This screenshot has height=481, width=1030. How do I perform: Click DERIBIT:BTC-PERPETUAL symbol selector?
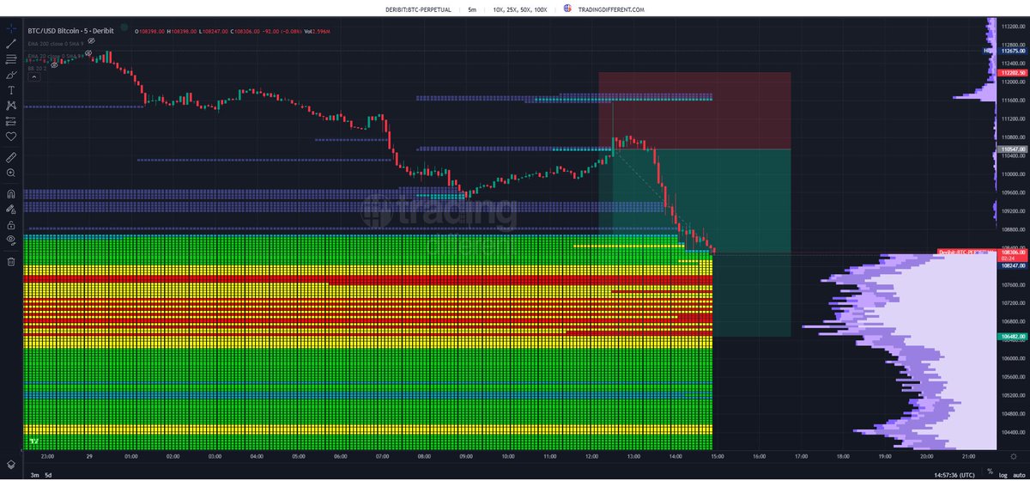(420, 9)
